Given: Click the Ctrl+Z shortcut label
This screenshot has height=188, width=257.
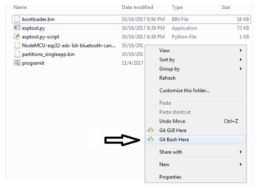Looking at the screenshot, I should [x=231, y=121].
